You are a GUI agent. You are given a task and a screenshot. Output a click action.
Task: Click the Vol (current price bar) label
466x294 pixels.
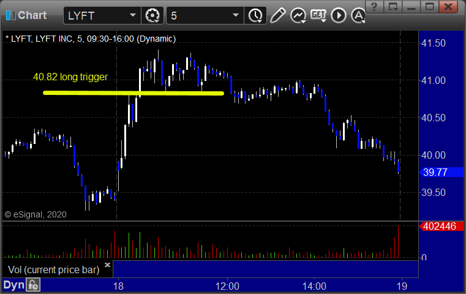click(x=53, y=270)
